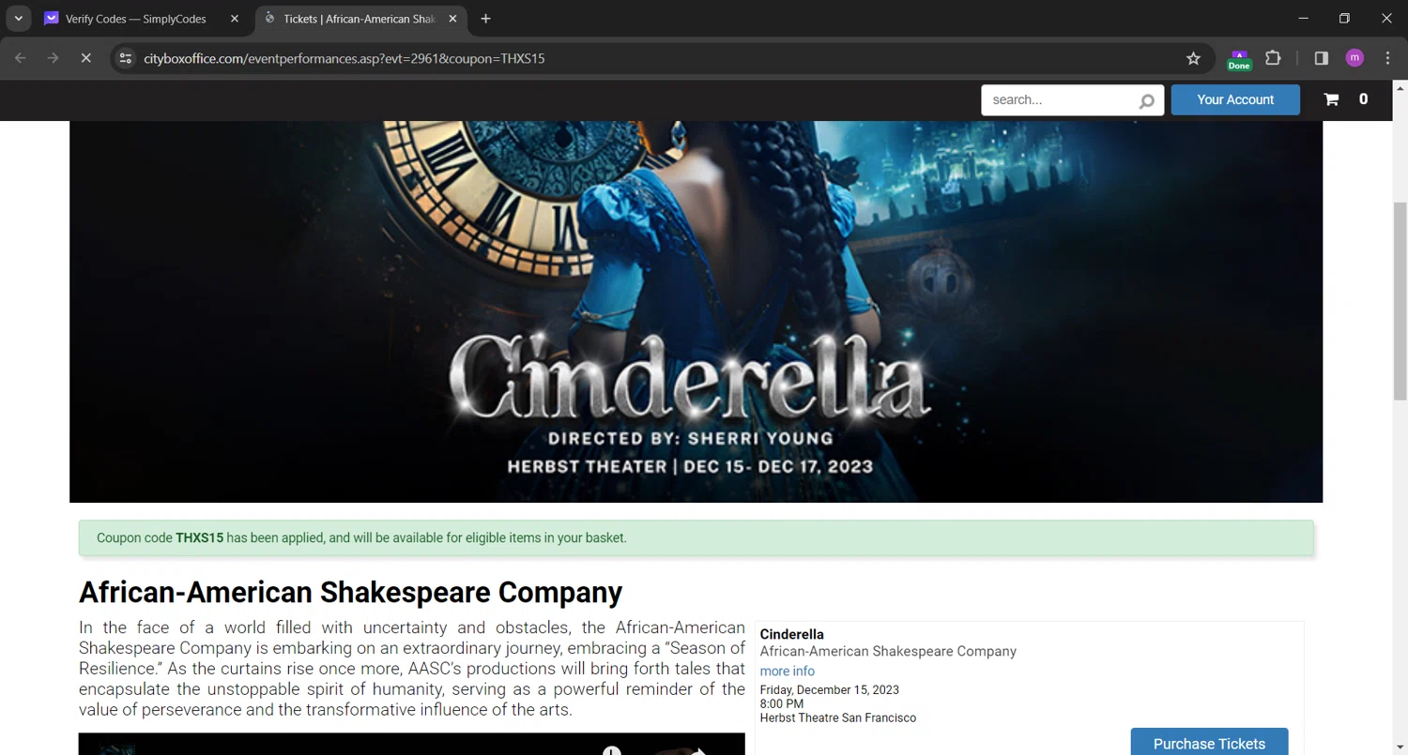This screenshot has width=1408, height=755.
Task: View site information icon in address bar
Action: coord(125,58)
